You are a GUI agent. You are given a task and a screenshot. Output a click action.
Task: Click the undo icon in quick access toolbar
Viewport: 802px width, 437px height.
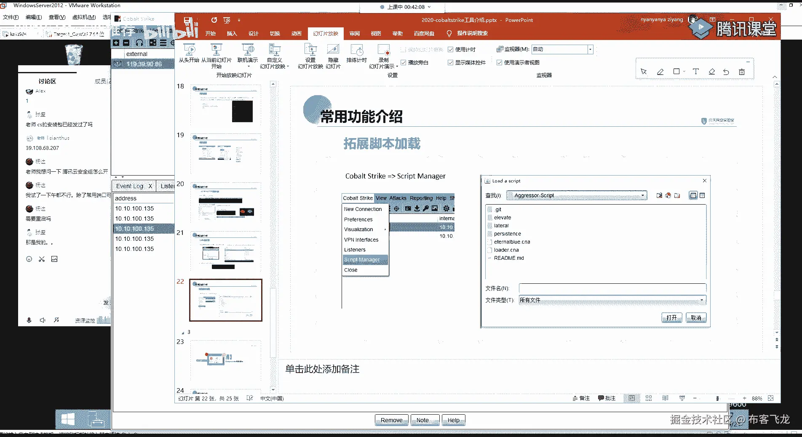click(x=214, y=20)
